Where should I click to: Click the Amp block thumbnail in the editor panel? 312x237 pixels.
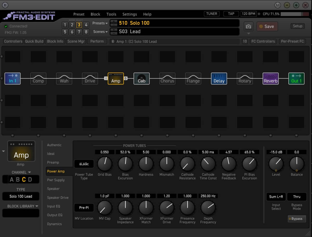pyautogui.click(x=21, y=151)
